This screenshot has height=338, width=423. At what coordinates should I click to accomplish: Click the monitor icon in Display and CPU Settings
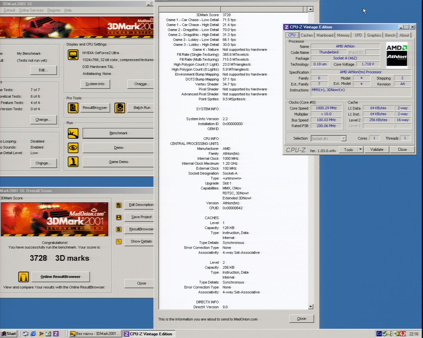[73, 55]
